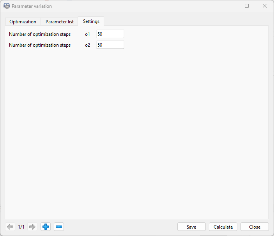Click o2 row Number of optimization steps label
The width and height of the screenshot is (274, 236).
point(40,45)
